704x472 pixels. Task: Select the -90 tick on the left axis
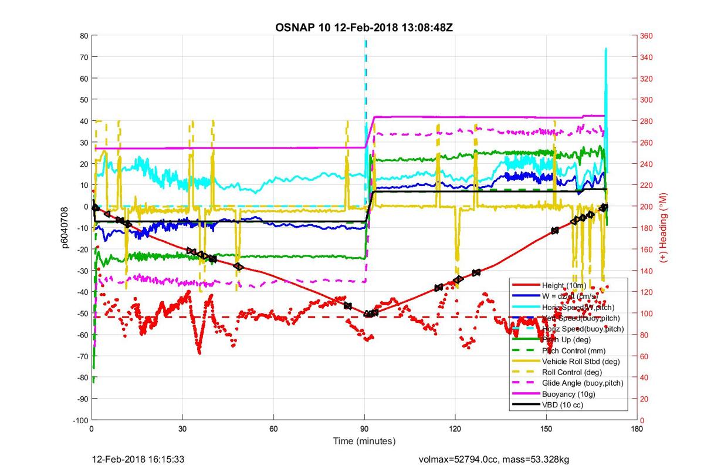point(83,399)
